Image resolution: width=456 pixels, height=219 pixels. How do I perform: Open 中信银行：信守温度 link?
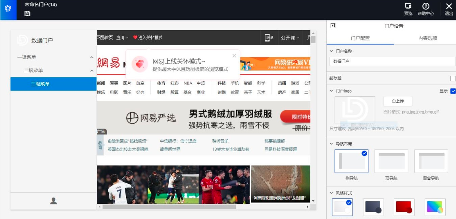point(178,141)
